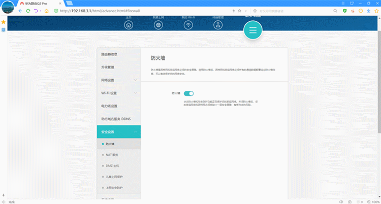Screen dimensions: 381x204
Task: Click the browser back arrow
Action: coord(20,10)
